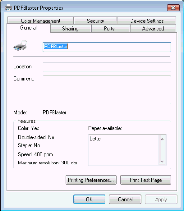Click the 'Model:' label

point(20,112)
